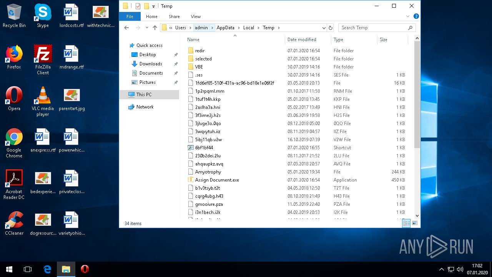Click the Properties quick access toolbar icon

[138, 6]
